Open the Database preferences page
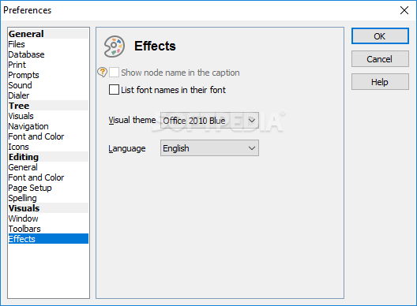417x306 pixels. pyautogui.click(x=48, y=54)
